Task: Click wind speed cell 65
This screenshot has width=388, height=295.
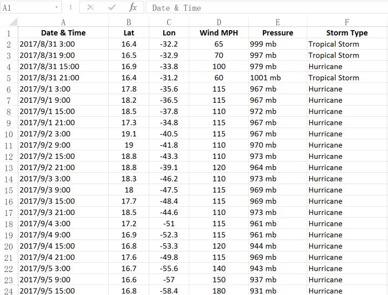Action: (x=219, y=44)
